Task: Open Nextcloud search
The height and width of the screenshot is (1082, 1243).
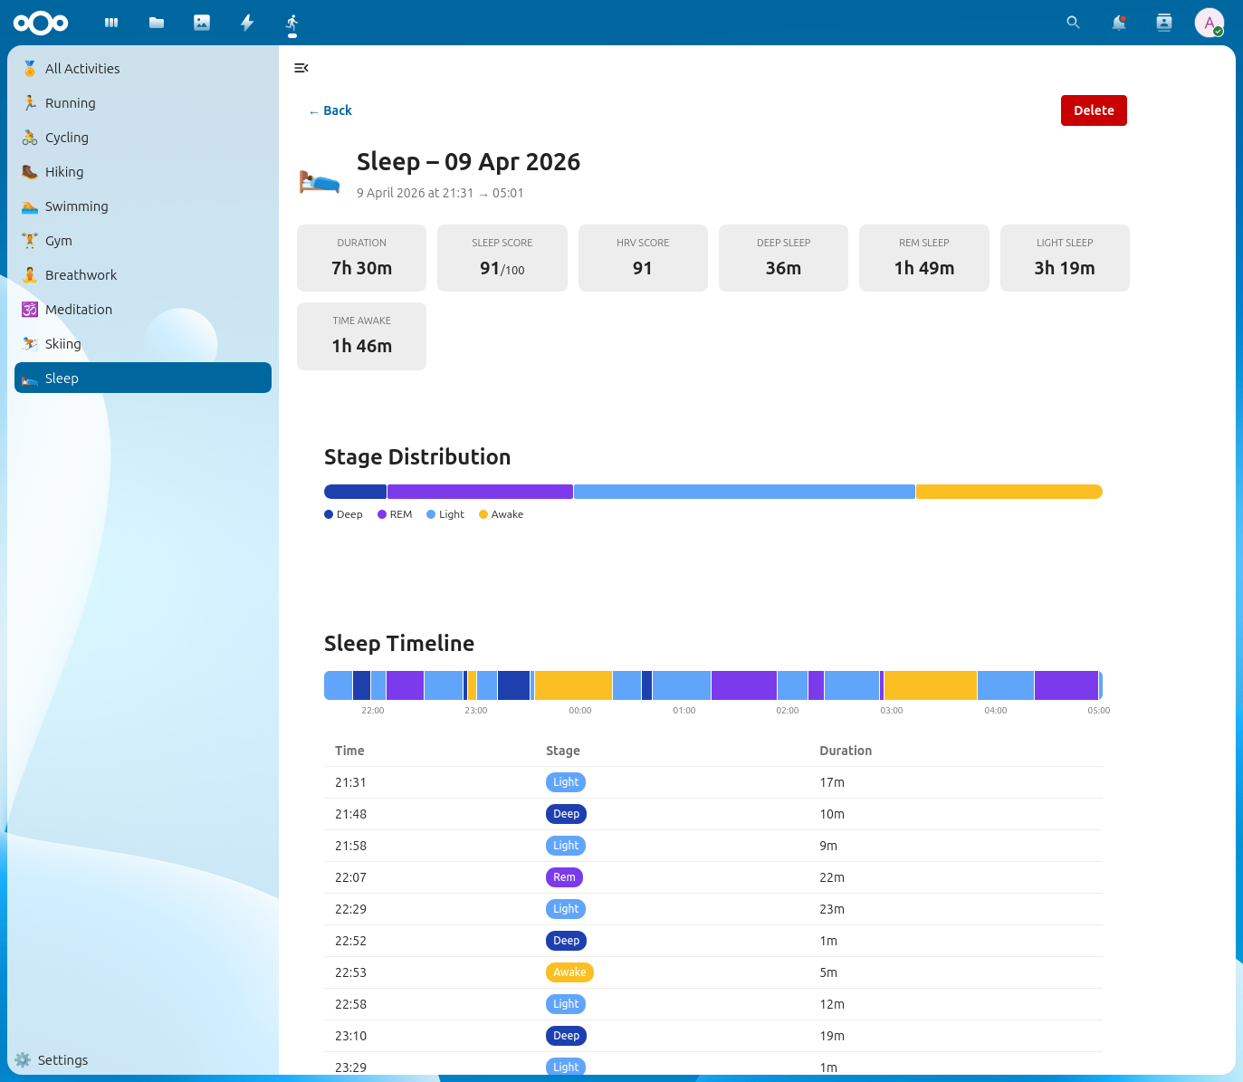Action: pyautogui.click(x=1073, y=22)
